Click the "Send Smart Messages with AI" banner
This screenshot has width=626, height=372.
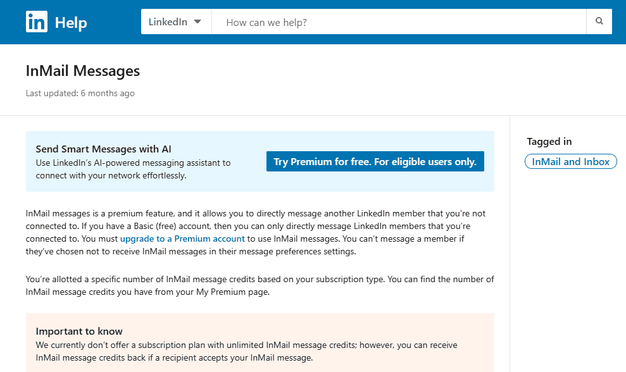[x=103, y=149]
